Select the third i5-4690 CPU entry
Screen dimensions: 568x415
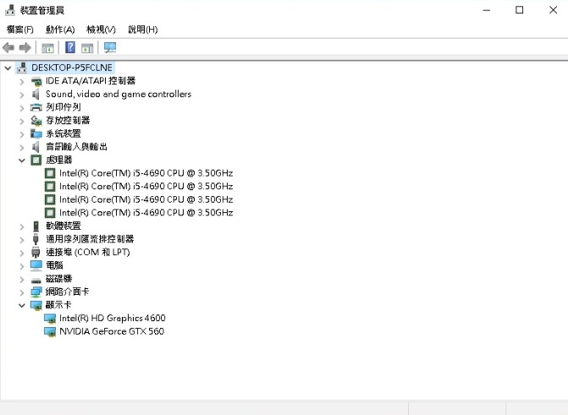tap(146, 199)
